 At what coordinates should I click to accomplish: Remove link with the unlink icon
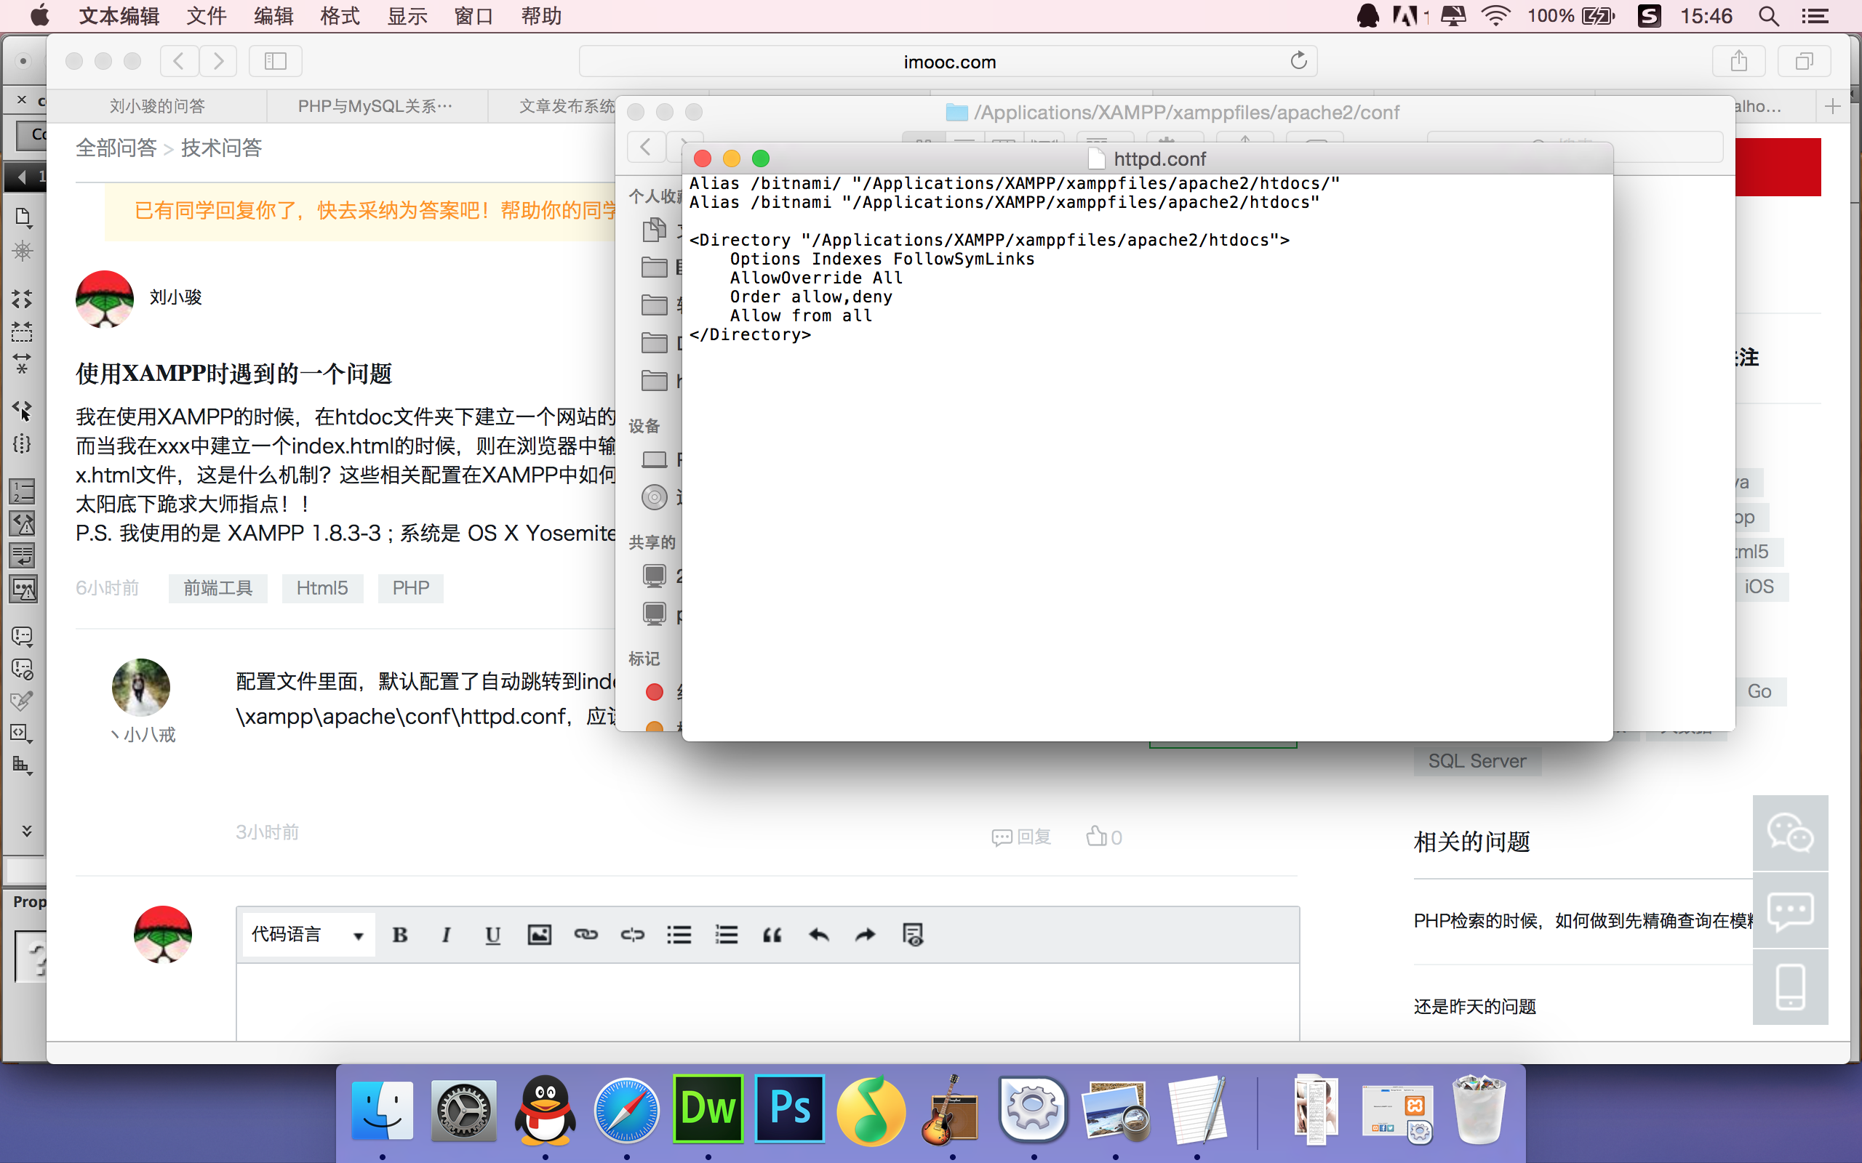pos(633,935)
